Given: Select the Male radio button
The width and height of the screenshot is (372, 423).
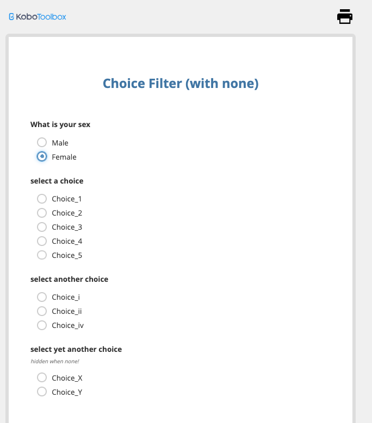Looking at the screenshot, I should (x=42, y=142).
